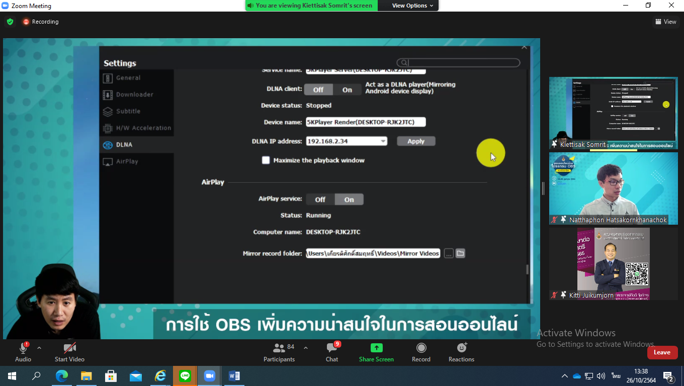Click the OneDrive cloud tray icon
684x386 pixels.
pyautogui.click(x=577, y=376)
